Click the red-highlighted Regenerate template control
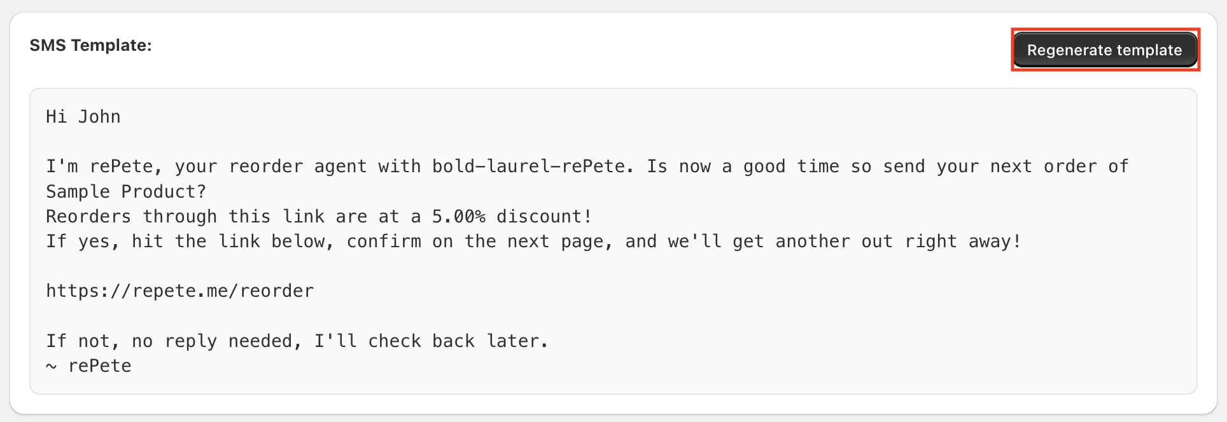 pyautogui.click(x=1104, y=50)
